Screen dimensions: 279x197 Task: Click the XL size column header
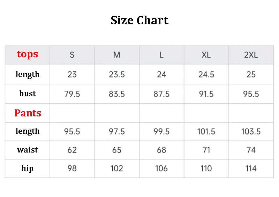tap(206, 55)
